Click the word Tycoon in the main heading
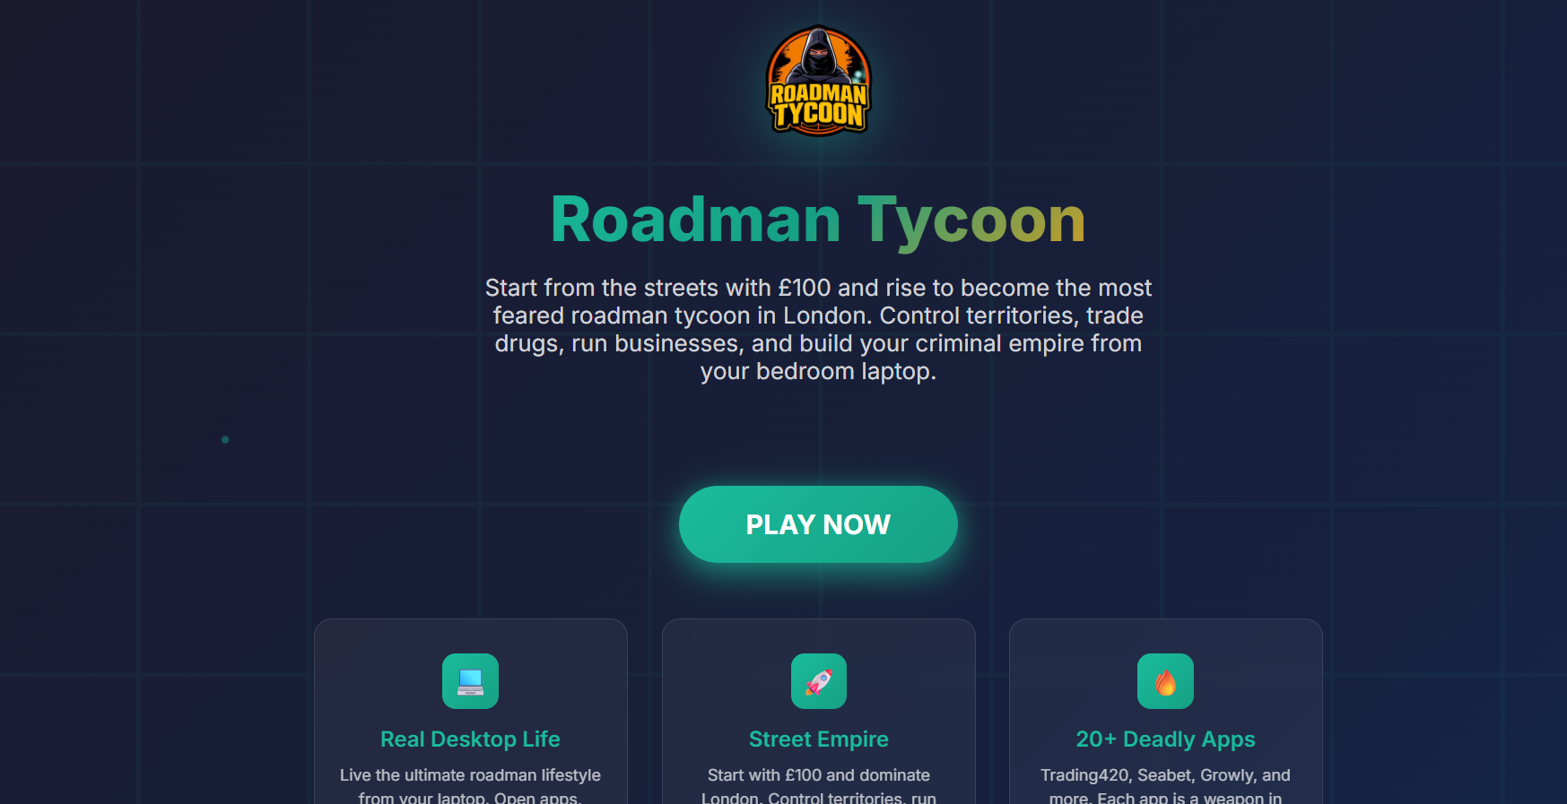The width and height of the screenshot is (1567, 804). click(971, 221)
